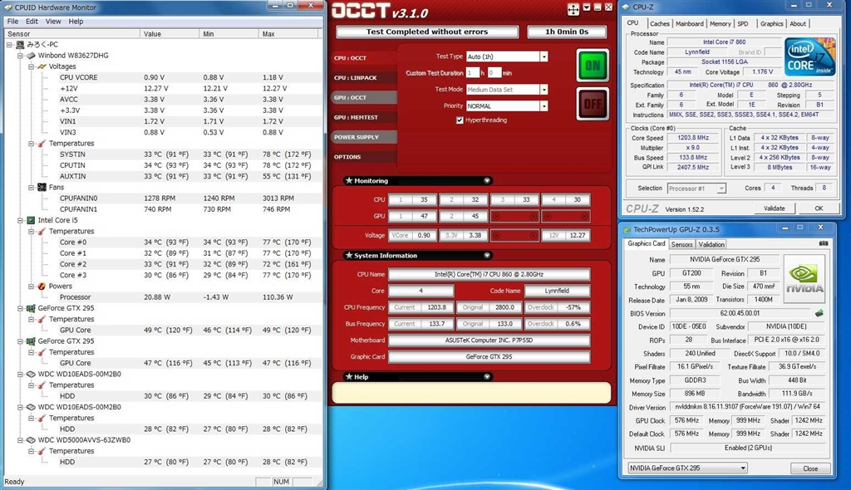This screenshot has height=490, width=851.
Task: Open the Priority NORMAL dropdown
Action: click(544, 105)
